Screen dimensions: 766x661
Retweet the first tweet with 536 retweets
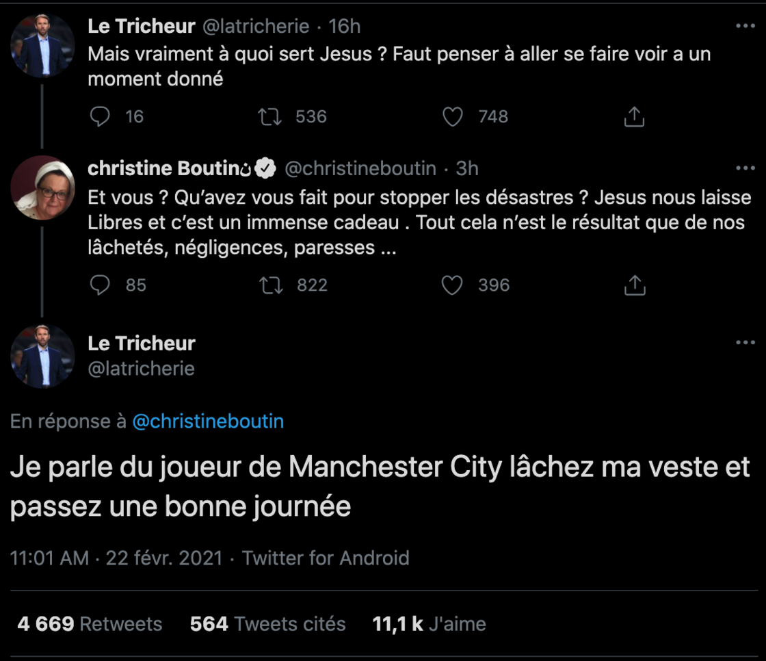point(270,117)
